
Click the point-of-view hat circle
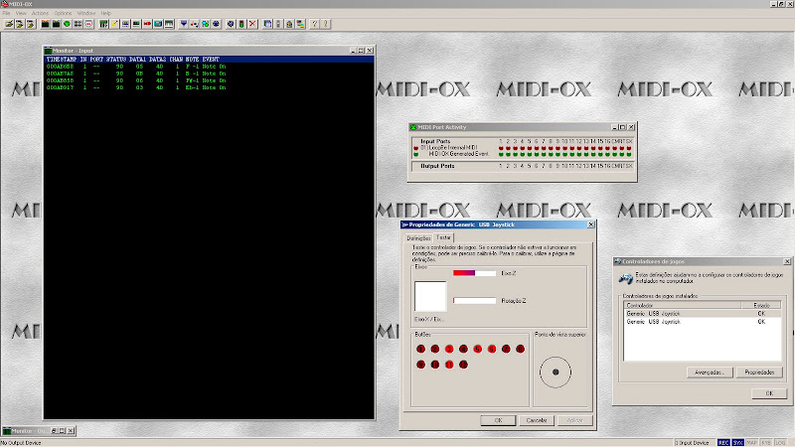[556, 372]
